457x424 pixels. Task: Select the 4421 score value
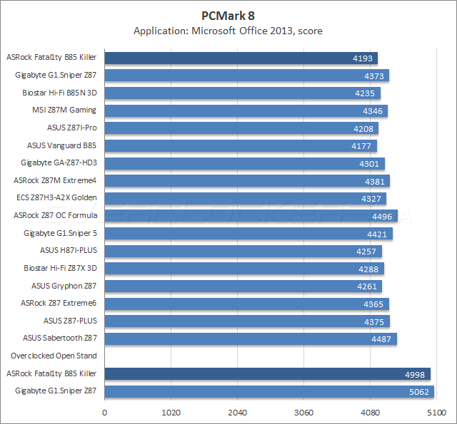(377, 234)
